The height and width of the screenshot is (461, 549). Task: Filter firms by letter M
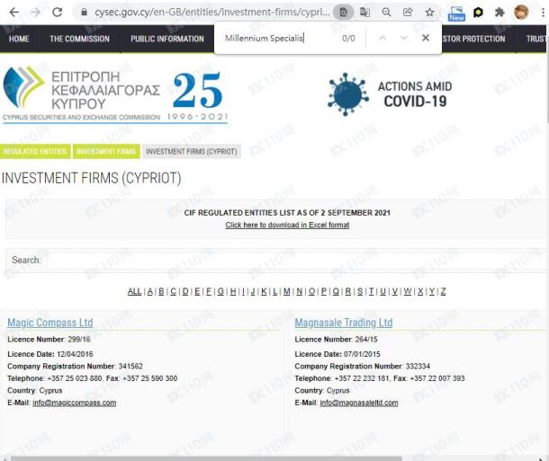(x=287, y=291)
